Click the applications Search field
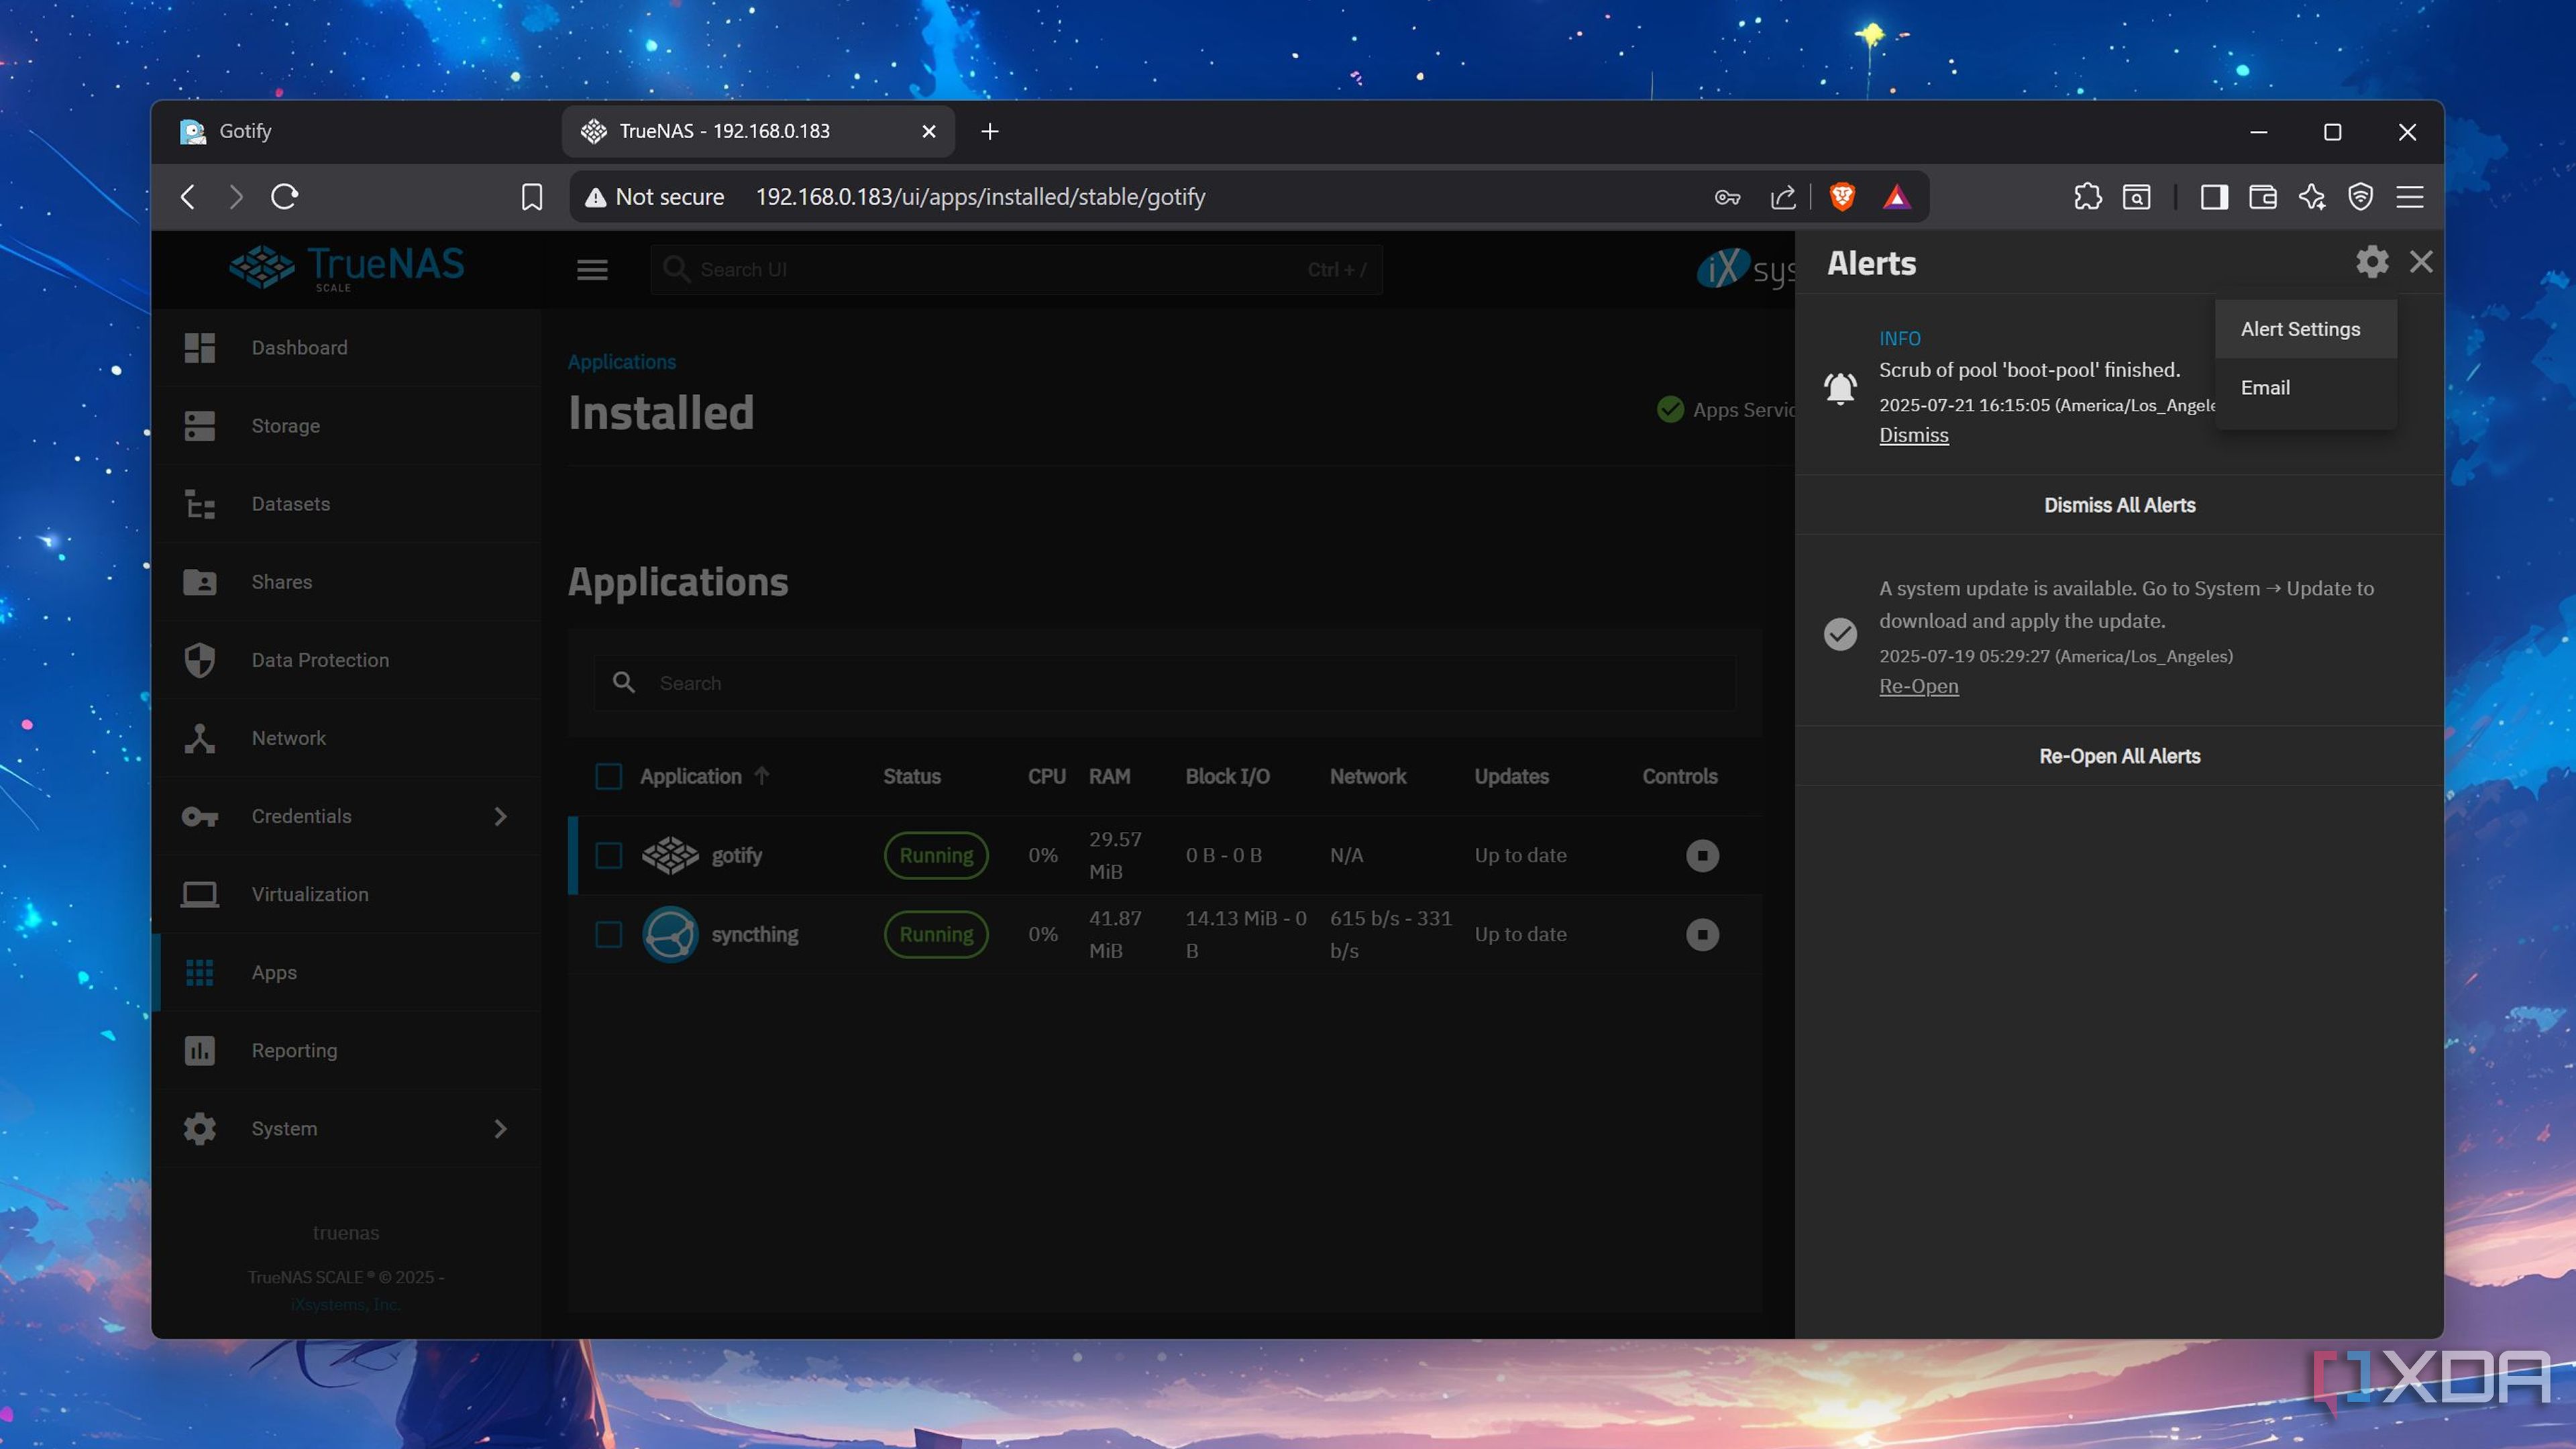 point(1164,683)
